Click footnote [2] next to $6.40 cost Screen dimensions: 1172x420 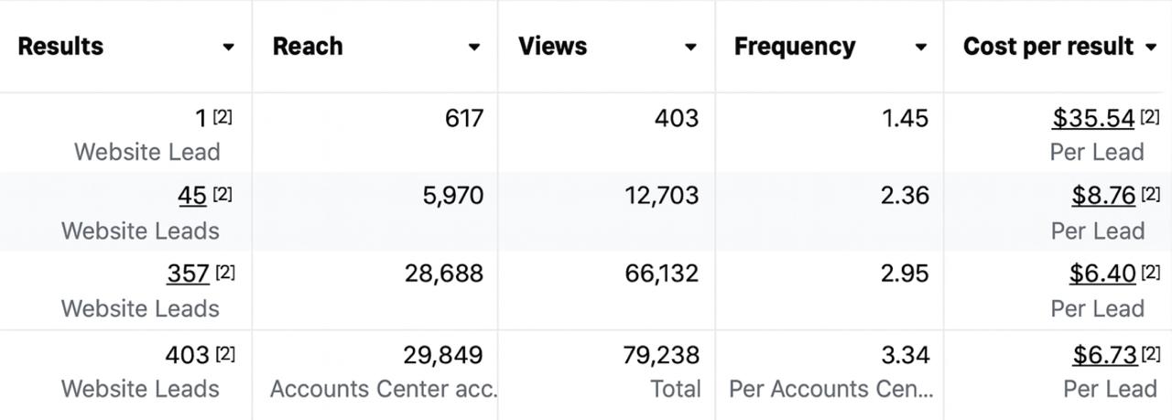(1150, 272)
